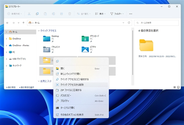This screenshot has width=184, height=125.
Task: Click the home icon in address bar
Action: [x=30, y=23]
